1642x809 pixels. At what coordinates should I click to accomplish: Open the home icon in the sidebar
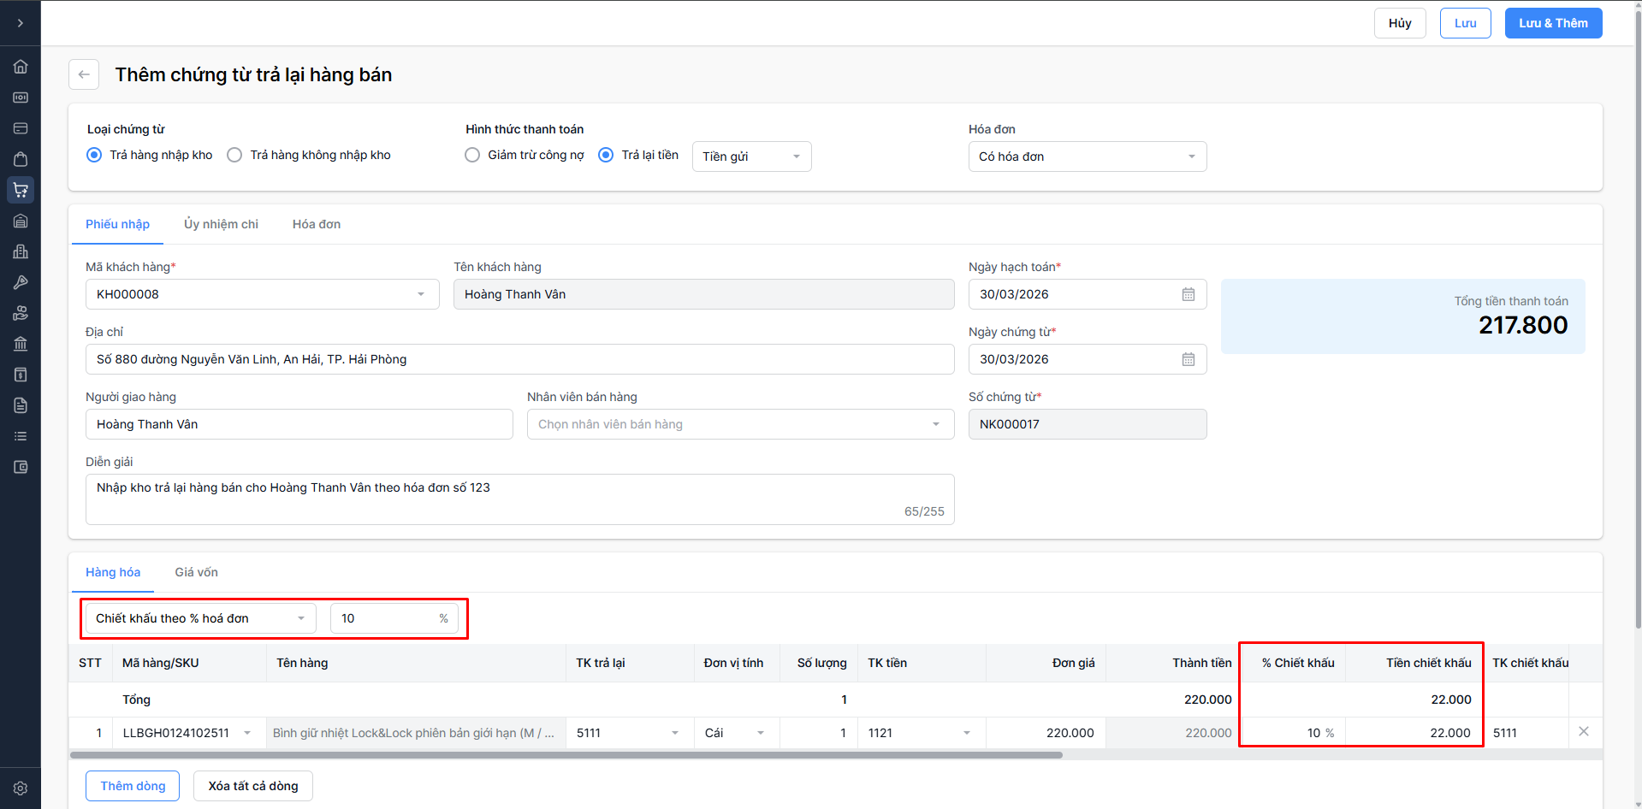(21, 67)
